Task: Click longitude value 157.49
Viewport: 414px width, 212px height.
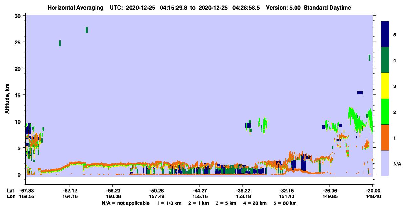Action: 156,196
